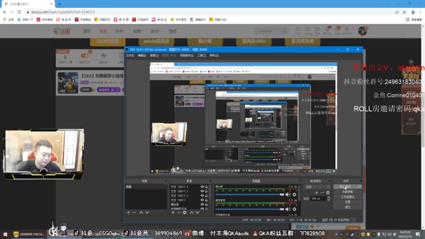Toggle visibility of plain 文本 (GDI+) source
The image size is (425, 239).
click(x=202, y=200)
